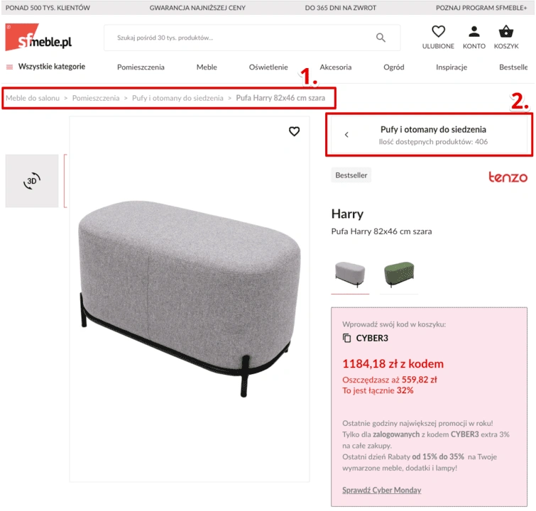Follow the Sprawdź Cyber Monday link
536x511 pixels.
click(x=381, y=490)
